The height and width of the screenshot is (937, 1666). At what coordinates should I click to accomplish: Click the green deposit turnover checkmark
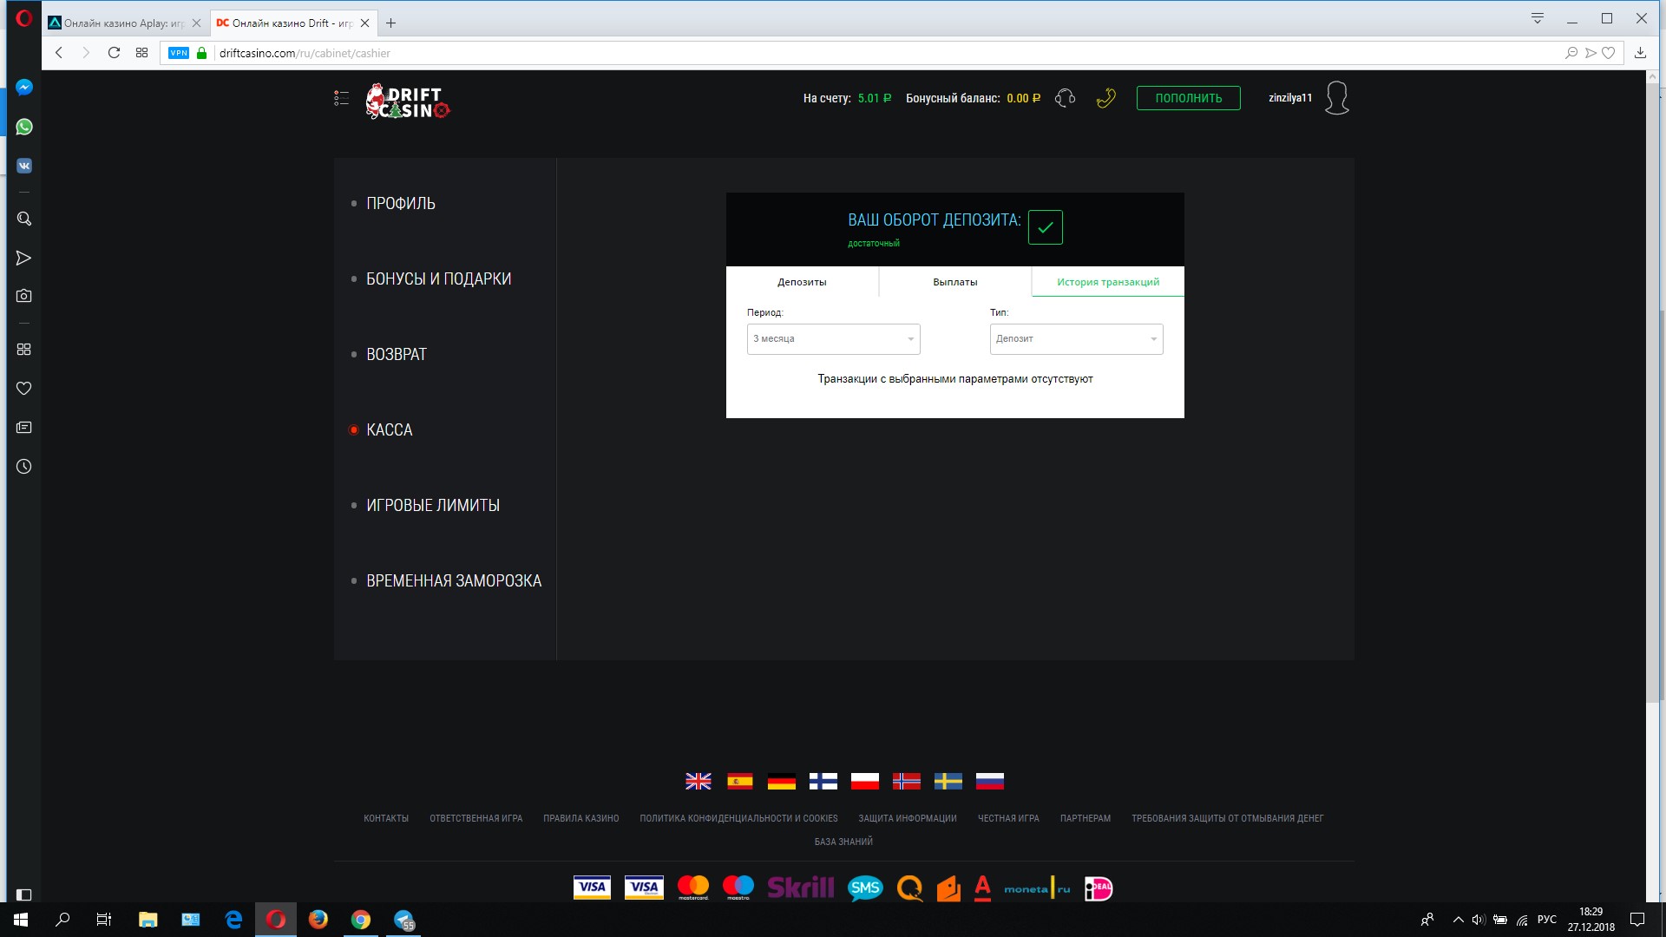1045,227
